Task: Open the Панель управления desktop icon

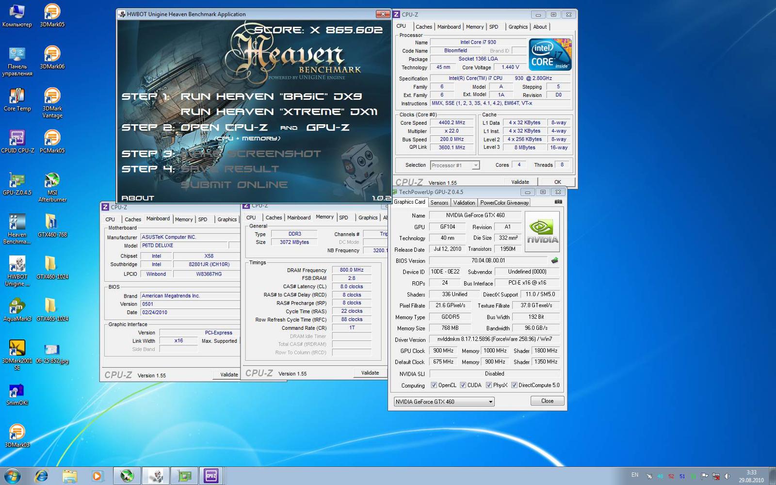Action: pos(17,62)
